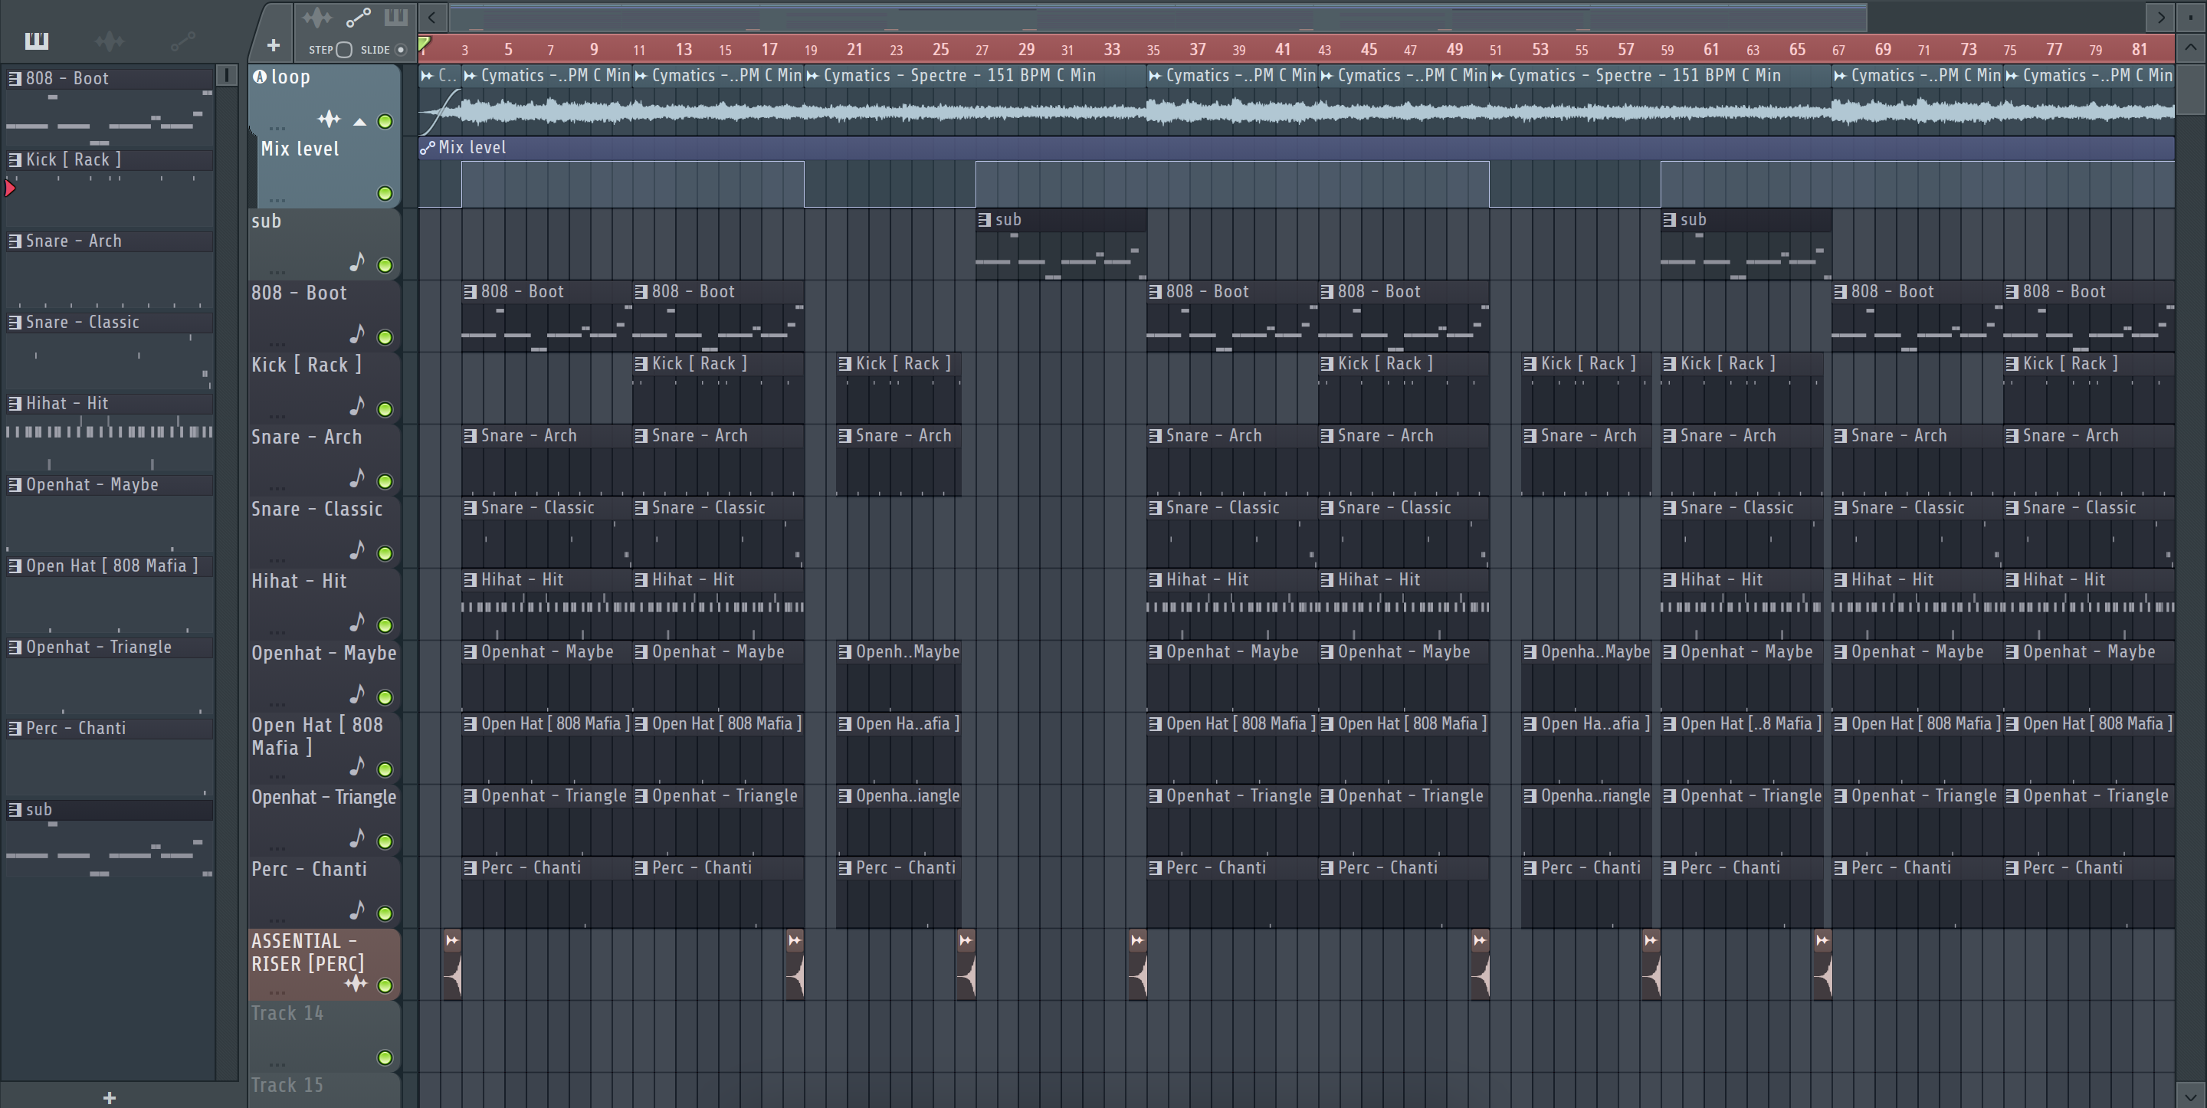This screenshot has height=1108, width=2207.
Task: Mute the Perc - Chanti track
Action: point(385,913)
